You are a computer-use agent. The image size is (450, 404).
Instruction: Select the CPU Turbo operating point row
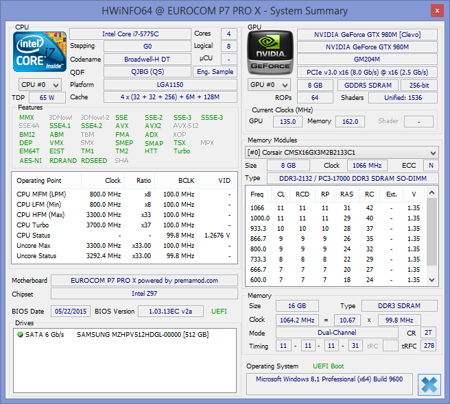124,225
